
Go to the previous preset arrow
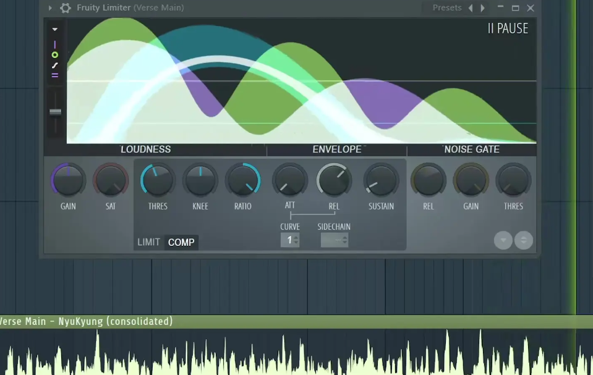pos(471,8)
